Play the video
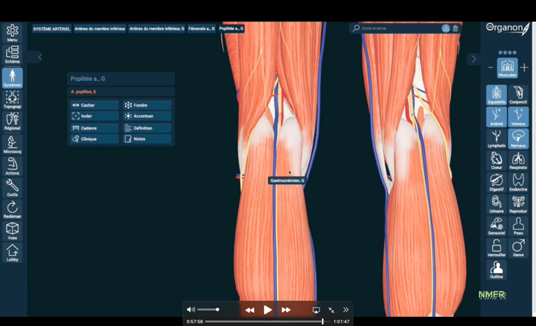Screen dimensions: 536x326 [268, 310]
